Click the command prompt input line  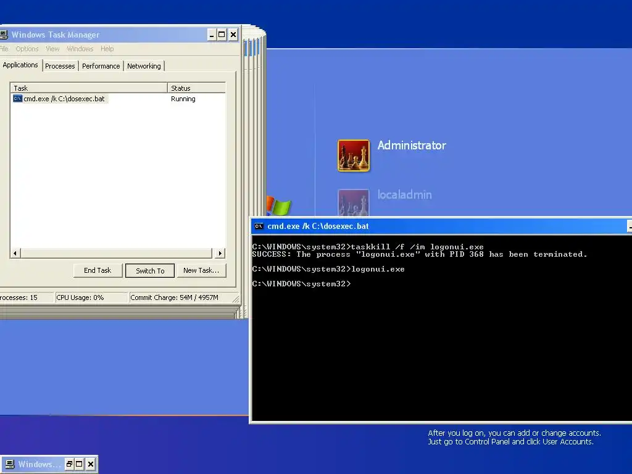tap(301, 284)
